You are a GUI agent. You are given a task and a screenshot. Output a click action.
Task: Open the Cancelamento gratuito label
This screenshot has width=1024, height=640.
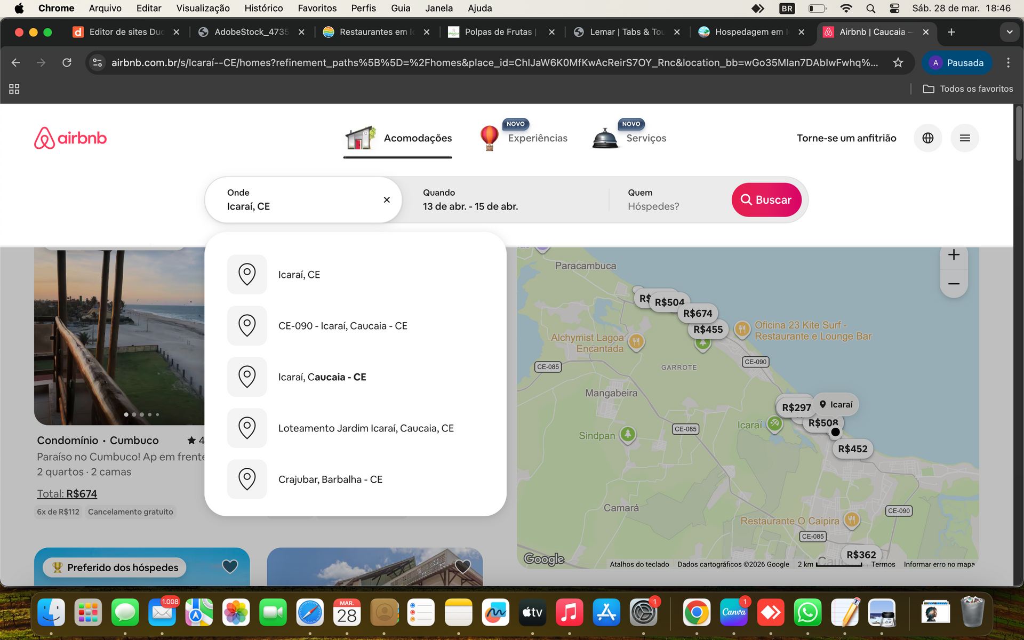(x=131, y=511)
